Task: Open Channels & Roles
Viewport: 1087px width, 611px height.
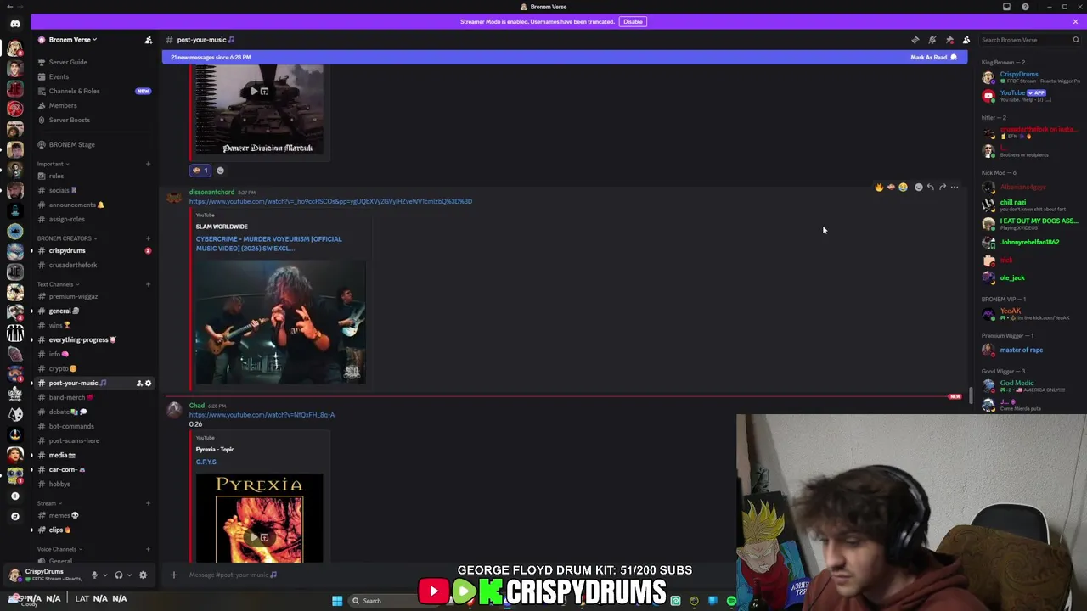Action: [74, 91]
